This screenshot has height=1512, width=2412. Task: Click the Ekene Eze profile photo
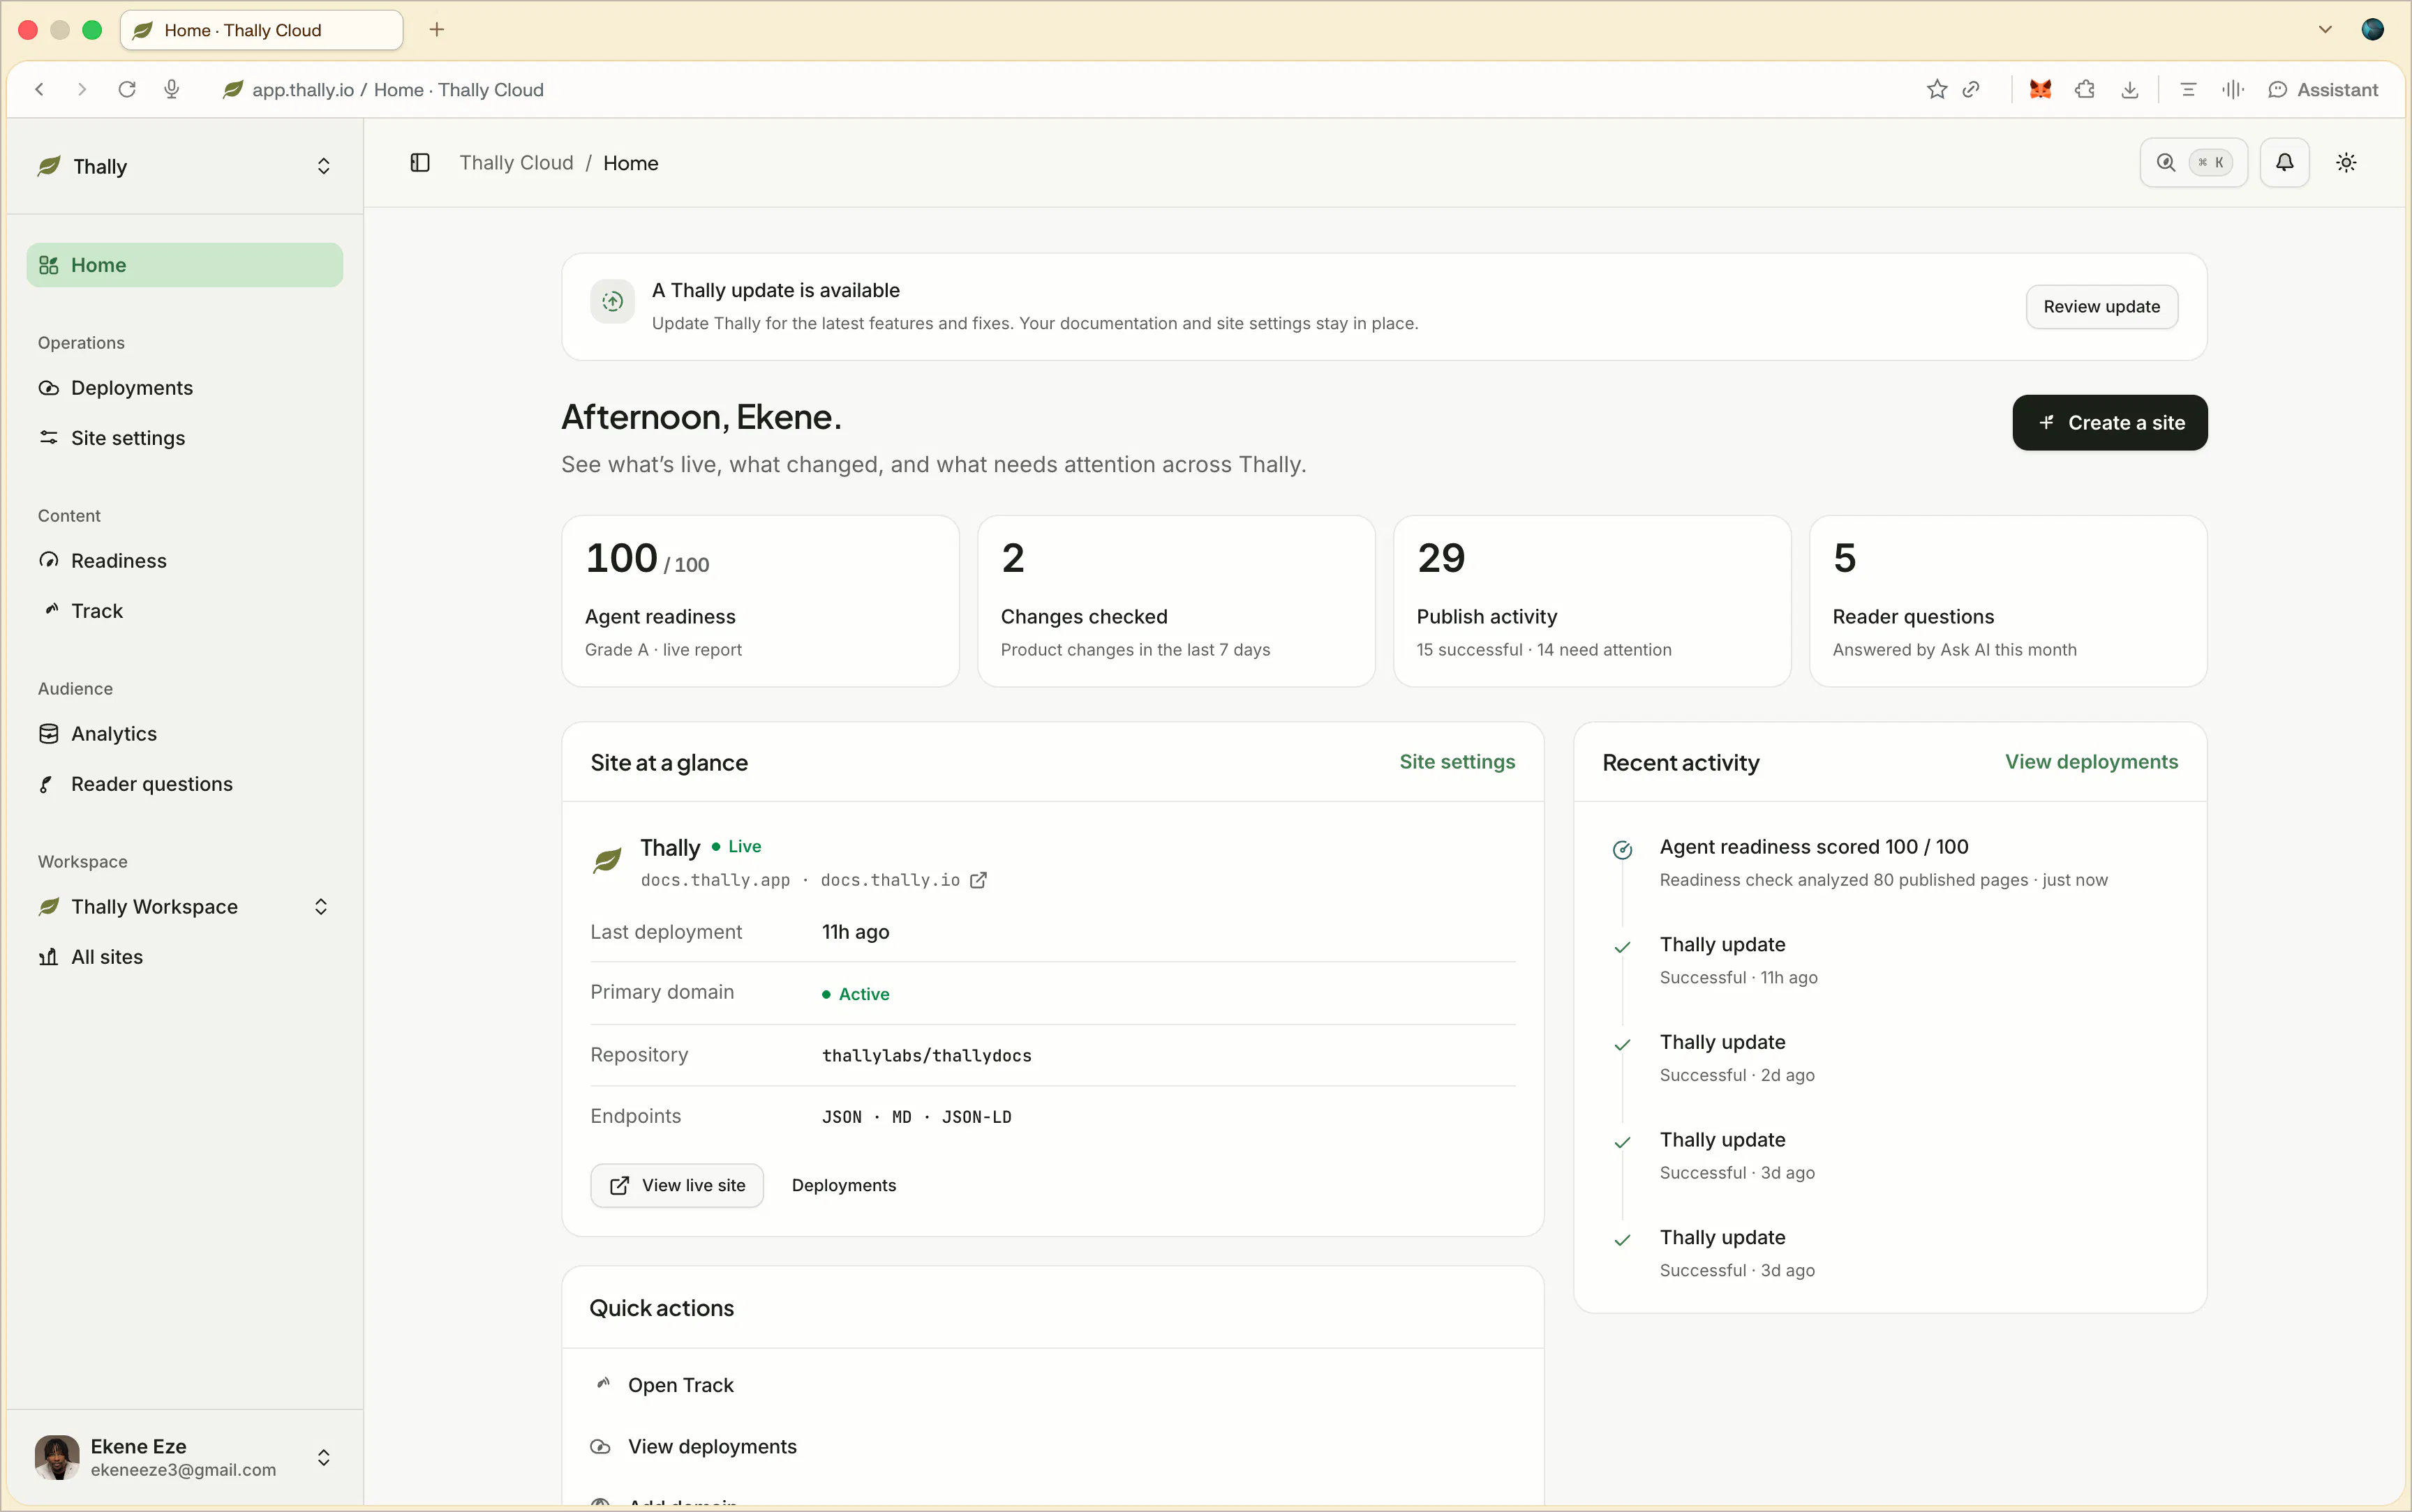(57, 1458)
